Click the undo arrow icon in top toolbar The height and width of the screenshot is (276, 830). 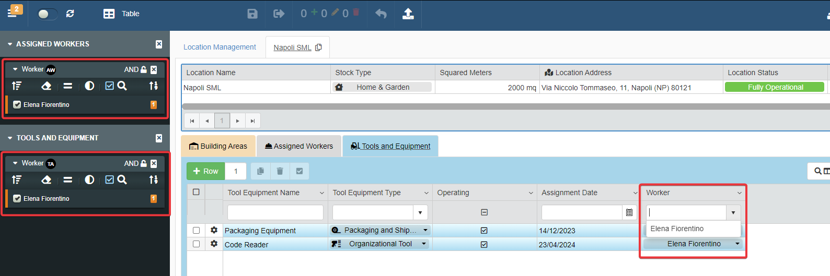381,14
